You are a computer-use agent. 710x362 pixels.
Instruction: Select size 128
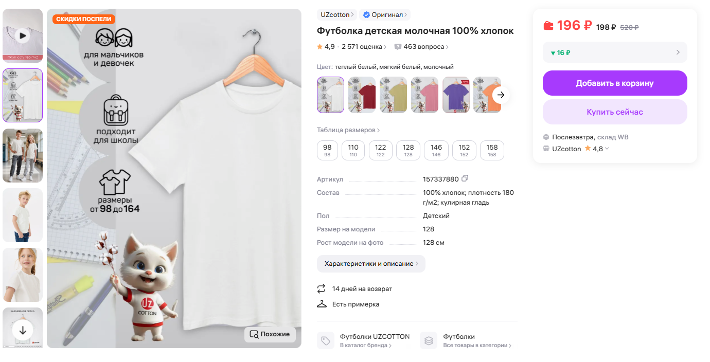tap(409, 150)
